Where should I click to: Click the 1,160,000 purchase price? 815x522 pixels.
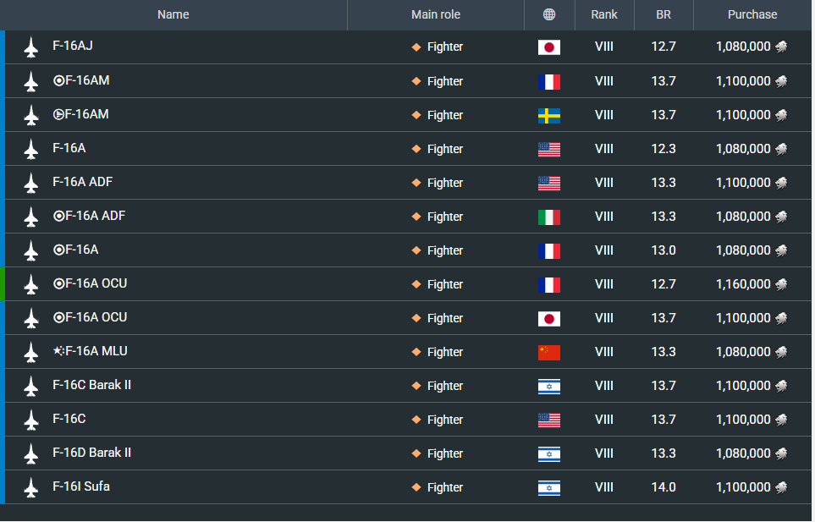[743, 284]
